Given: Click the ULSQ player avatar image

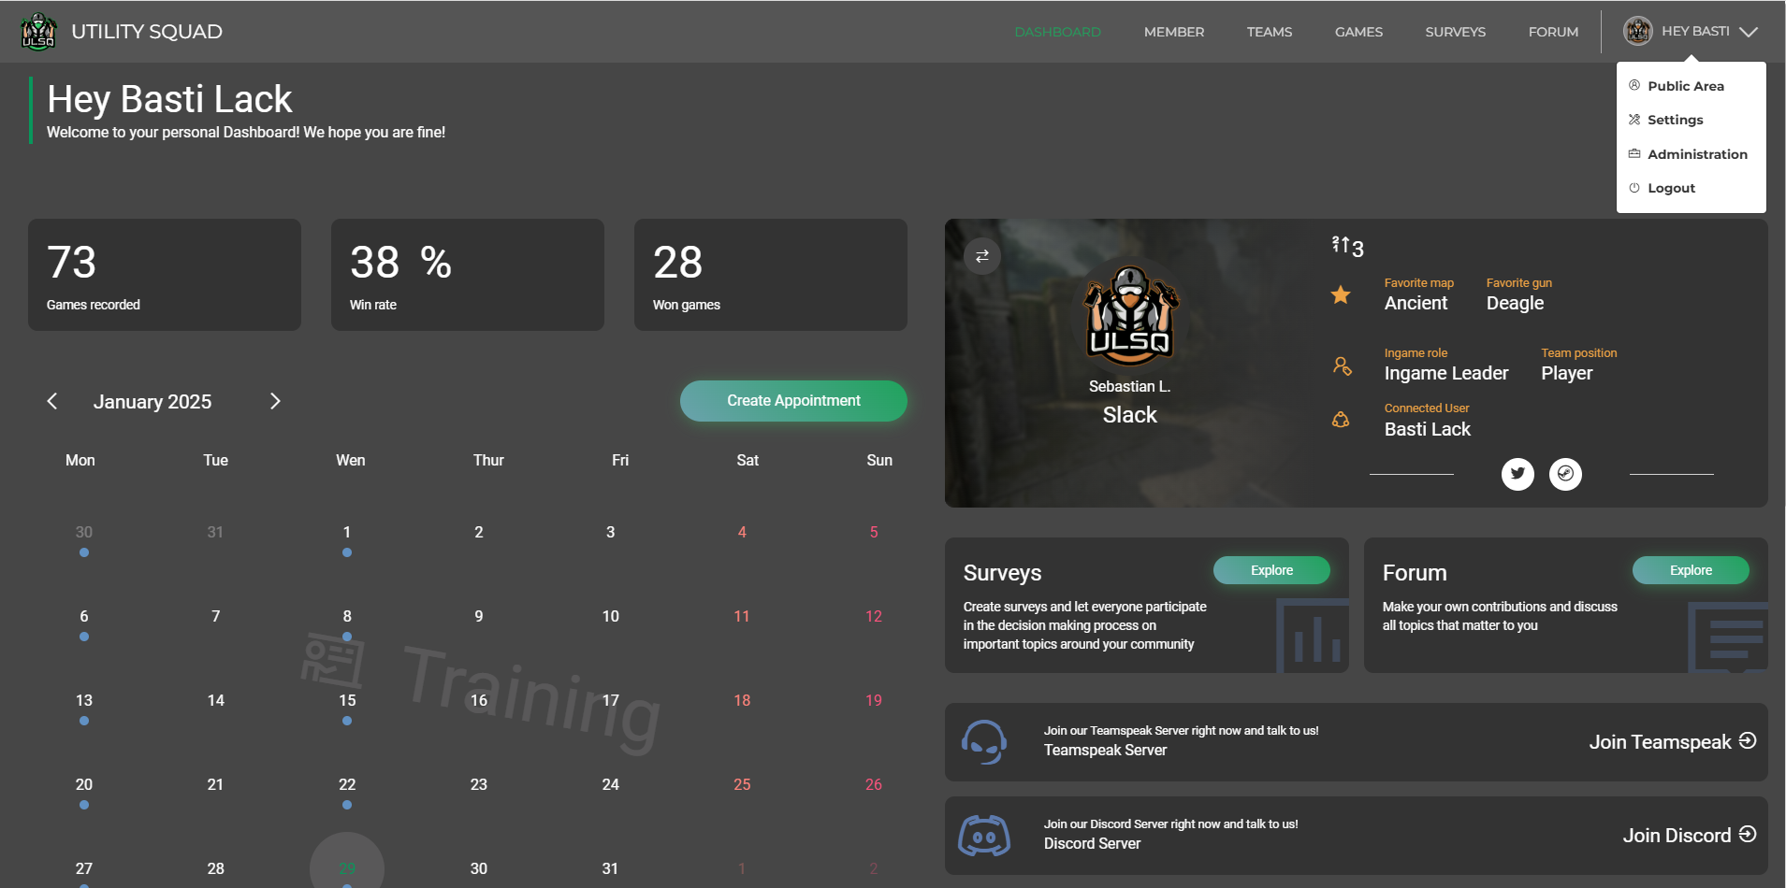Looking at the screenshot, I should pyautogui.click(x=1130, y=316).
